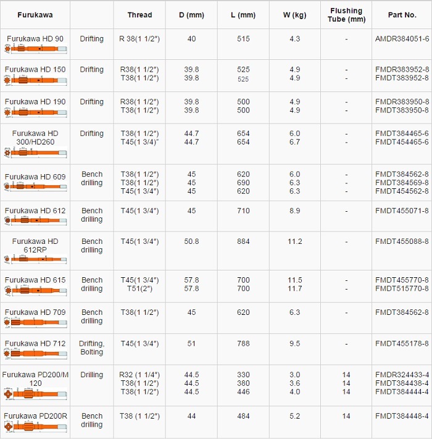This screenshot has width=432, height=439.
Task: Click the Furukawa HD 150 model name
Action: point(35,69)
